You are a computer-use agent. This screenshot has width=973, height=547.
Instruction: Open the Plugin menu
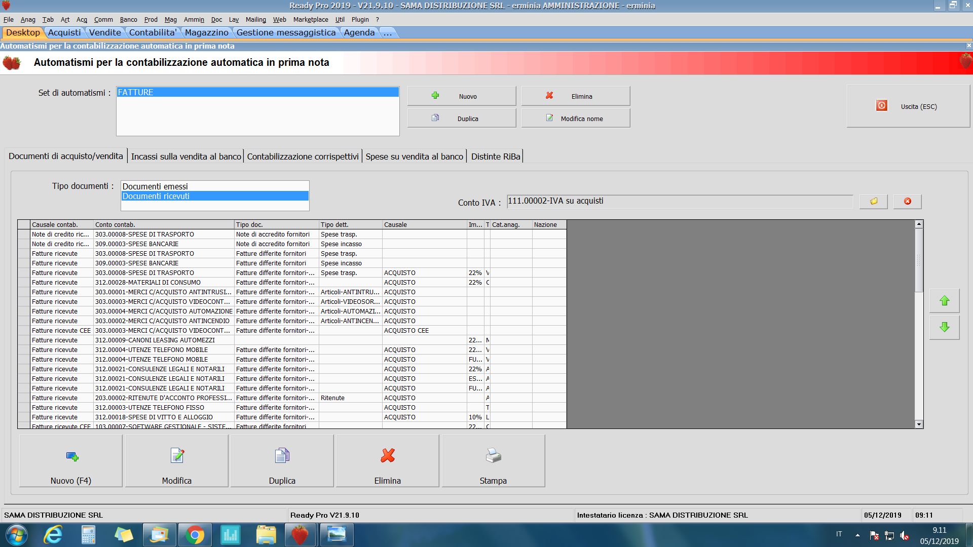[360, 19]
